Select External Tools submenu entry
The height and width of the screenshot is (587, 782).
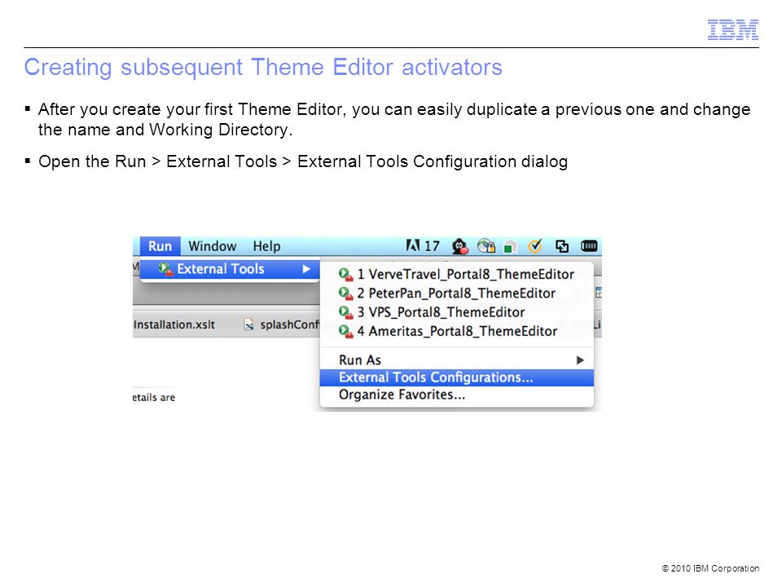230,270
